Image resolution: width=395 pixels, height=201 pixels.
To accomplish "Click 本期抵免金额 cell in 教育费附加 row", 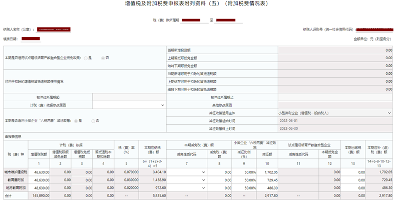I will pos(329,180).
